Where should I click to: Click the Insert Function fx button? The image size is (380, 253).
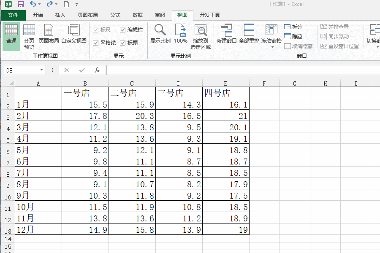pos(97,70)
